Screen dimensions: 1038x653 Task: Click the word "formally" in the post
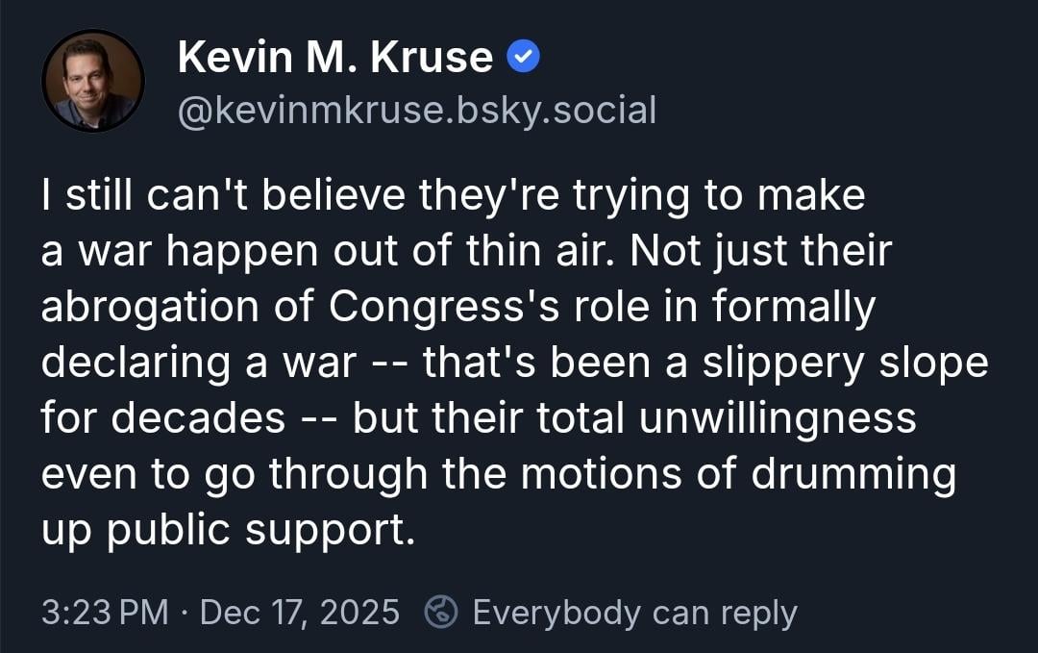(795, 308)
